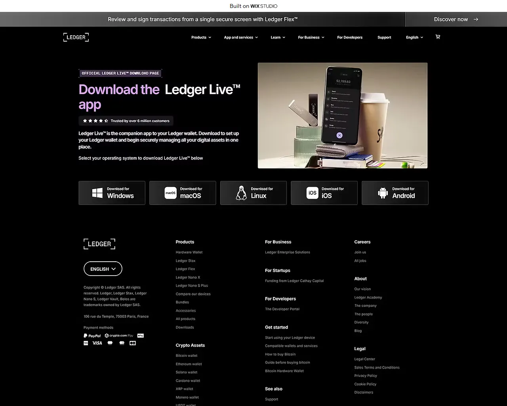Open Downloads footer link
This screenshot has height=406, width=507.
185,327
